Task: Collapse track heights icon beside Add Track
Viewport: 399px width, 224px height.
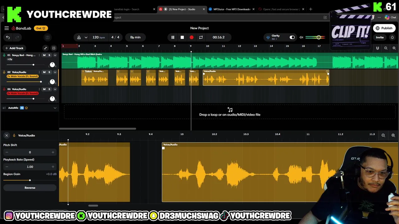Action: tap(54, 48)
